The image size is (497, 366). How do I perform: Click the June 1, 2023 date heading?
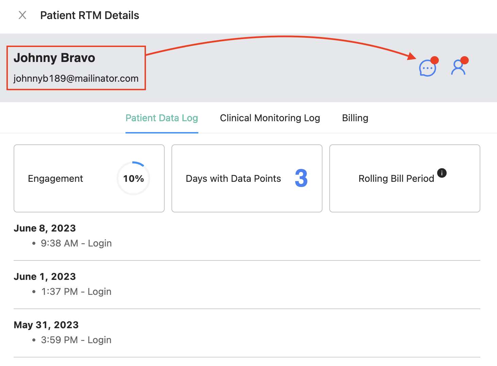(45, 276)
